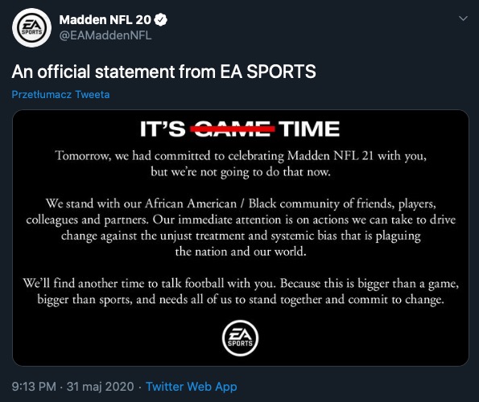Click the EA Sports logo inside the statement

pos(240,338)
